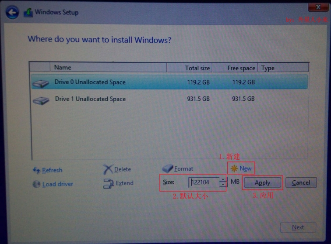Sort by the Total size column header
331x244 pixels.
click(189, 68)
